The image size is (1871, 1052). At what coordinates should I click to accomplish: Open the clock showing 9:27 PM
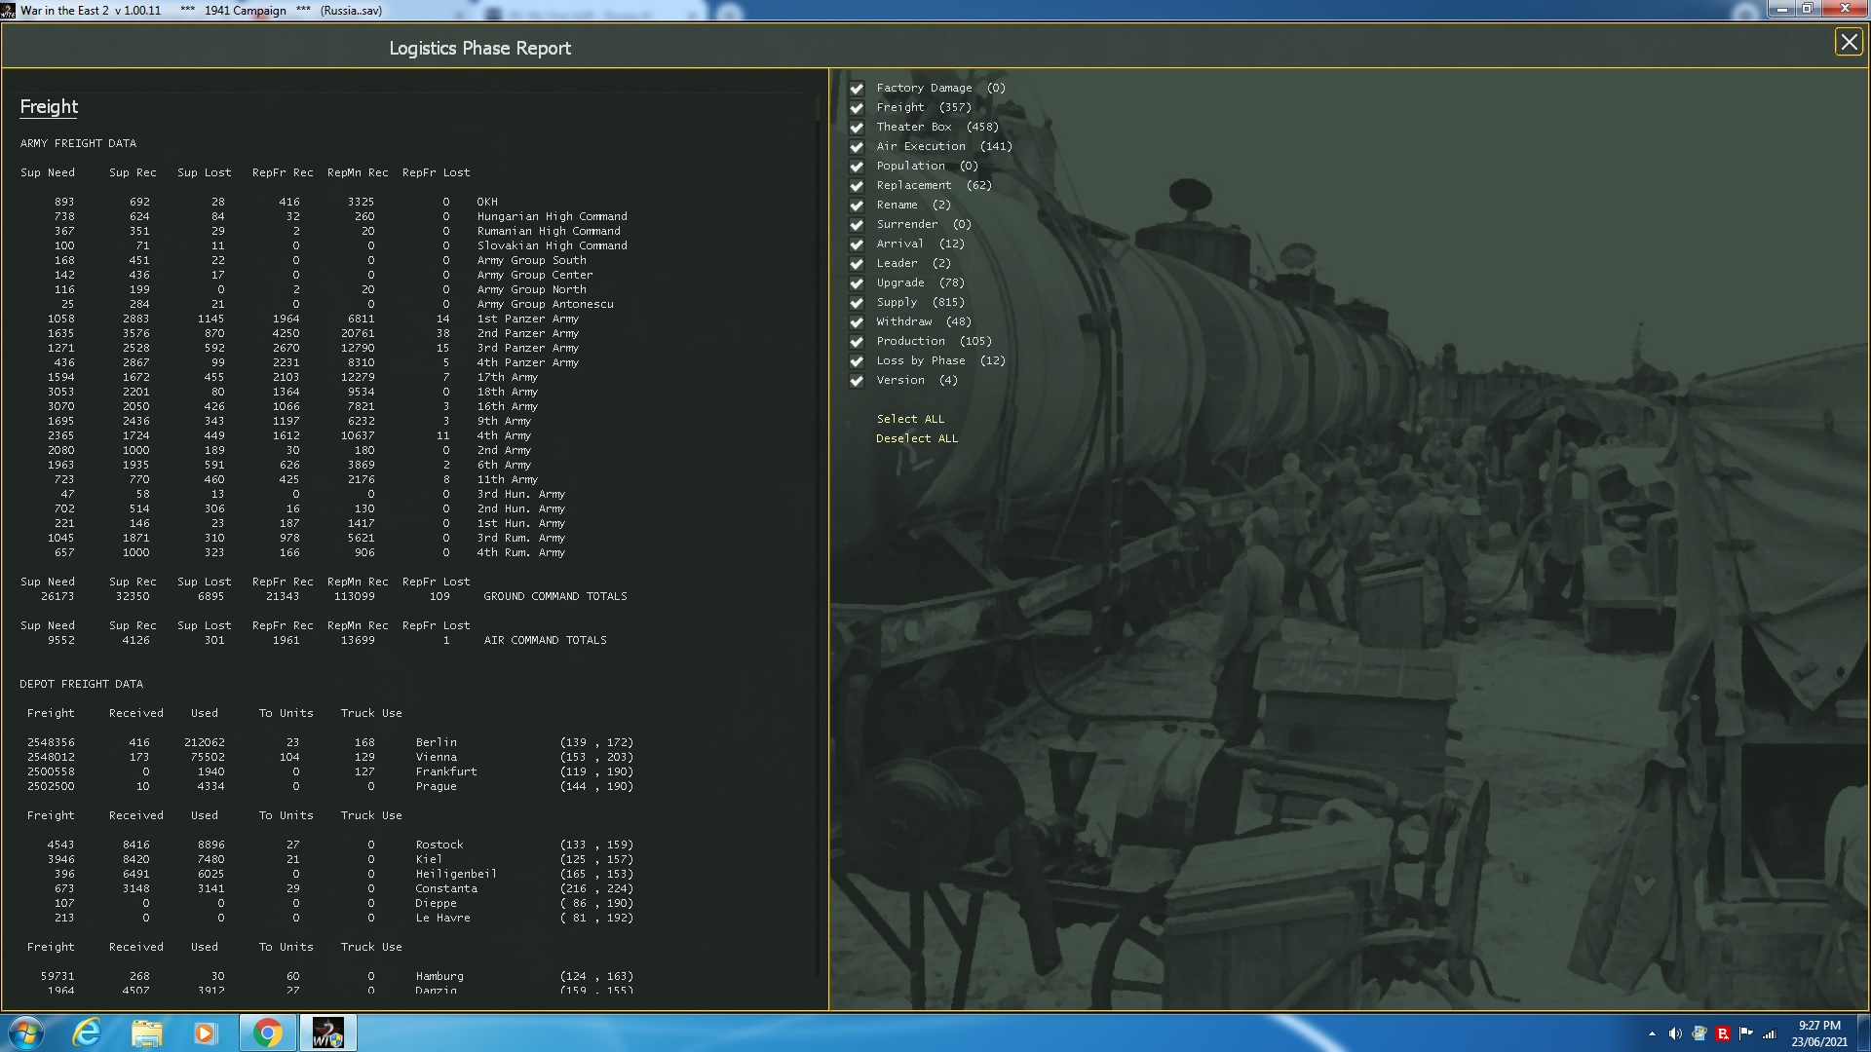[1818, 1033]
